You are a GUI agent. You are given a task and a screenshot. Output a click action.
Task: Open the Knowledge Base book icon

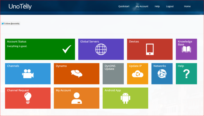coord(186,49)
